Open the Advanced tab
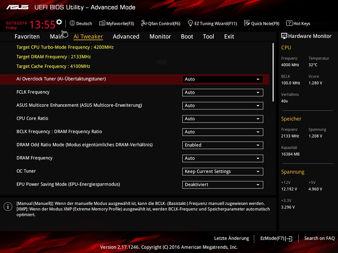Image resolution: width=338 pixels, height=253 pixels. 126,37
